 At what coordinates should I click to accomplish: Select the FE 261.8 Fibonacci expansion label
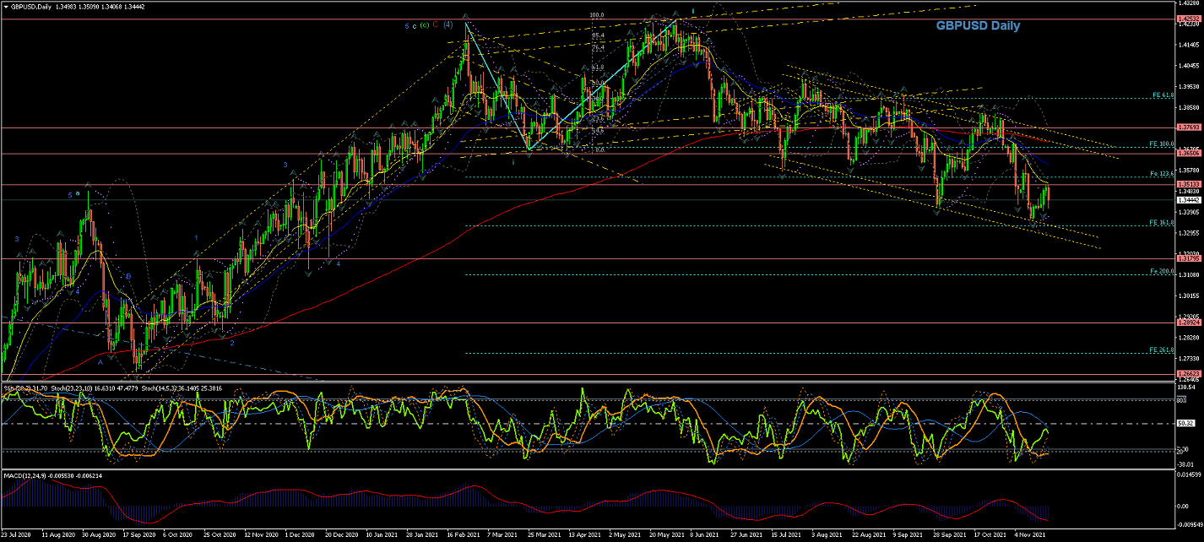pyautogui.click(x=1162, y=350)
